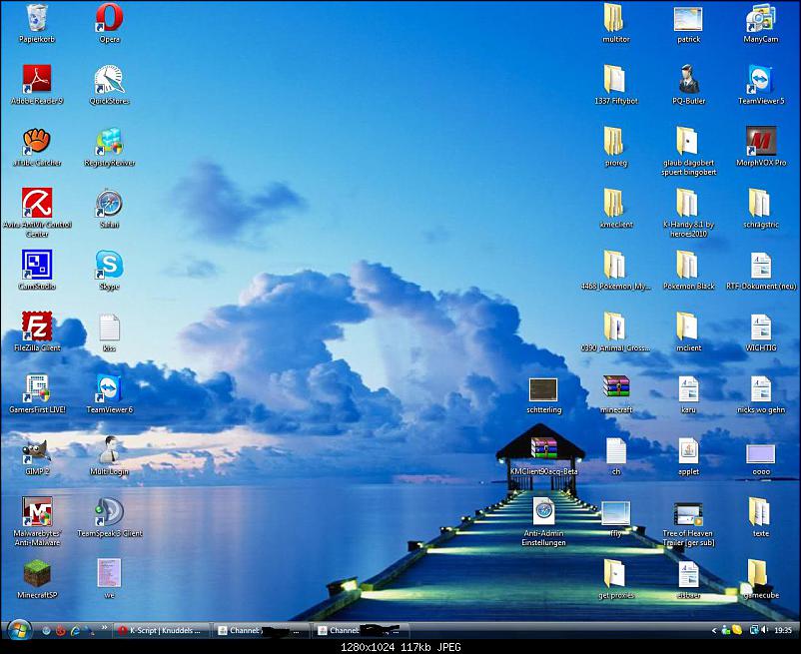Select the Adobe Reader 9 icon
The image size is (801, 654).
click(37, 80)
